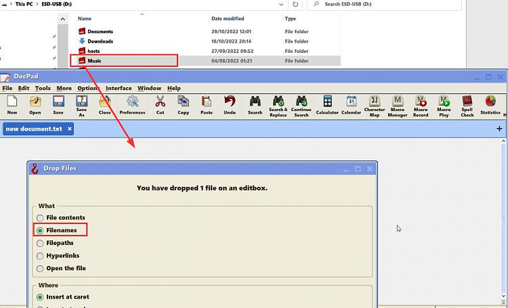Expand the Explorer address bar history dropdown

point(281,4)
